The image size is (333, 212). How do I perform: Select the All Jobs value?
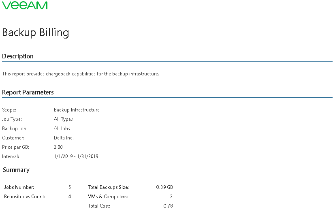62,128
